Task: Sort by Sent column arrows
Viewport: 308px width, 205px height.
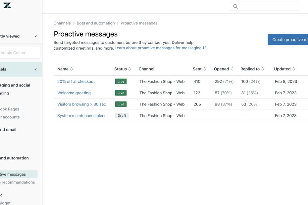Action: [205, 69]
